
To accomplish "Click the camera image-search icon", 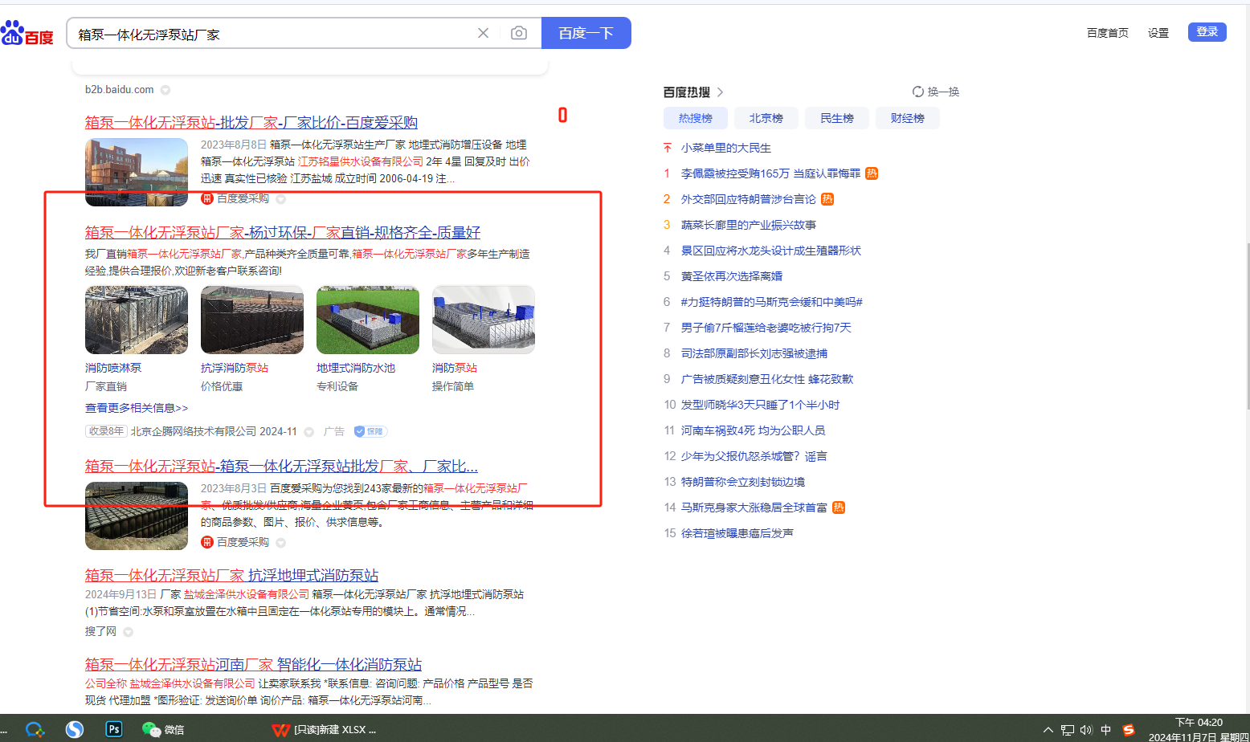I will click(519, 33).
